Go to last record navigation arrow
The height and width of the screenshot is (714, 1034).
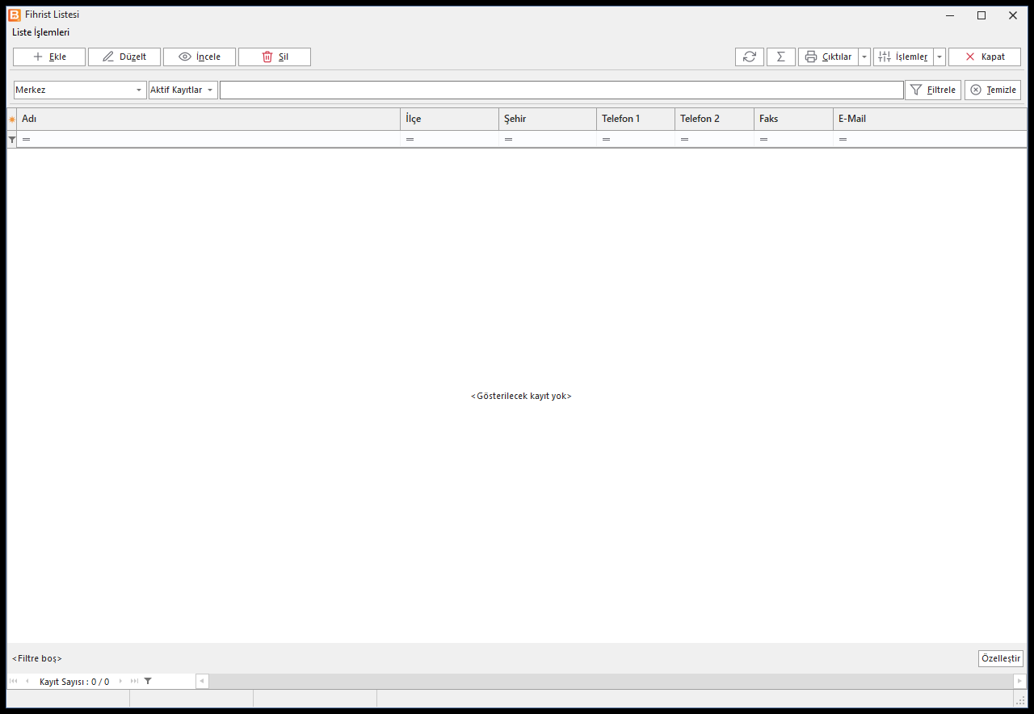[x=135, y=681]
